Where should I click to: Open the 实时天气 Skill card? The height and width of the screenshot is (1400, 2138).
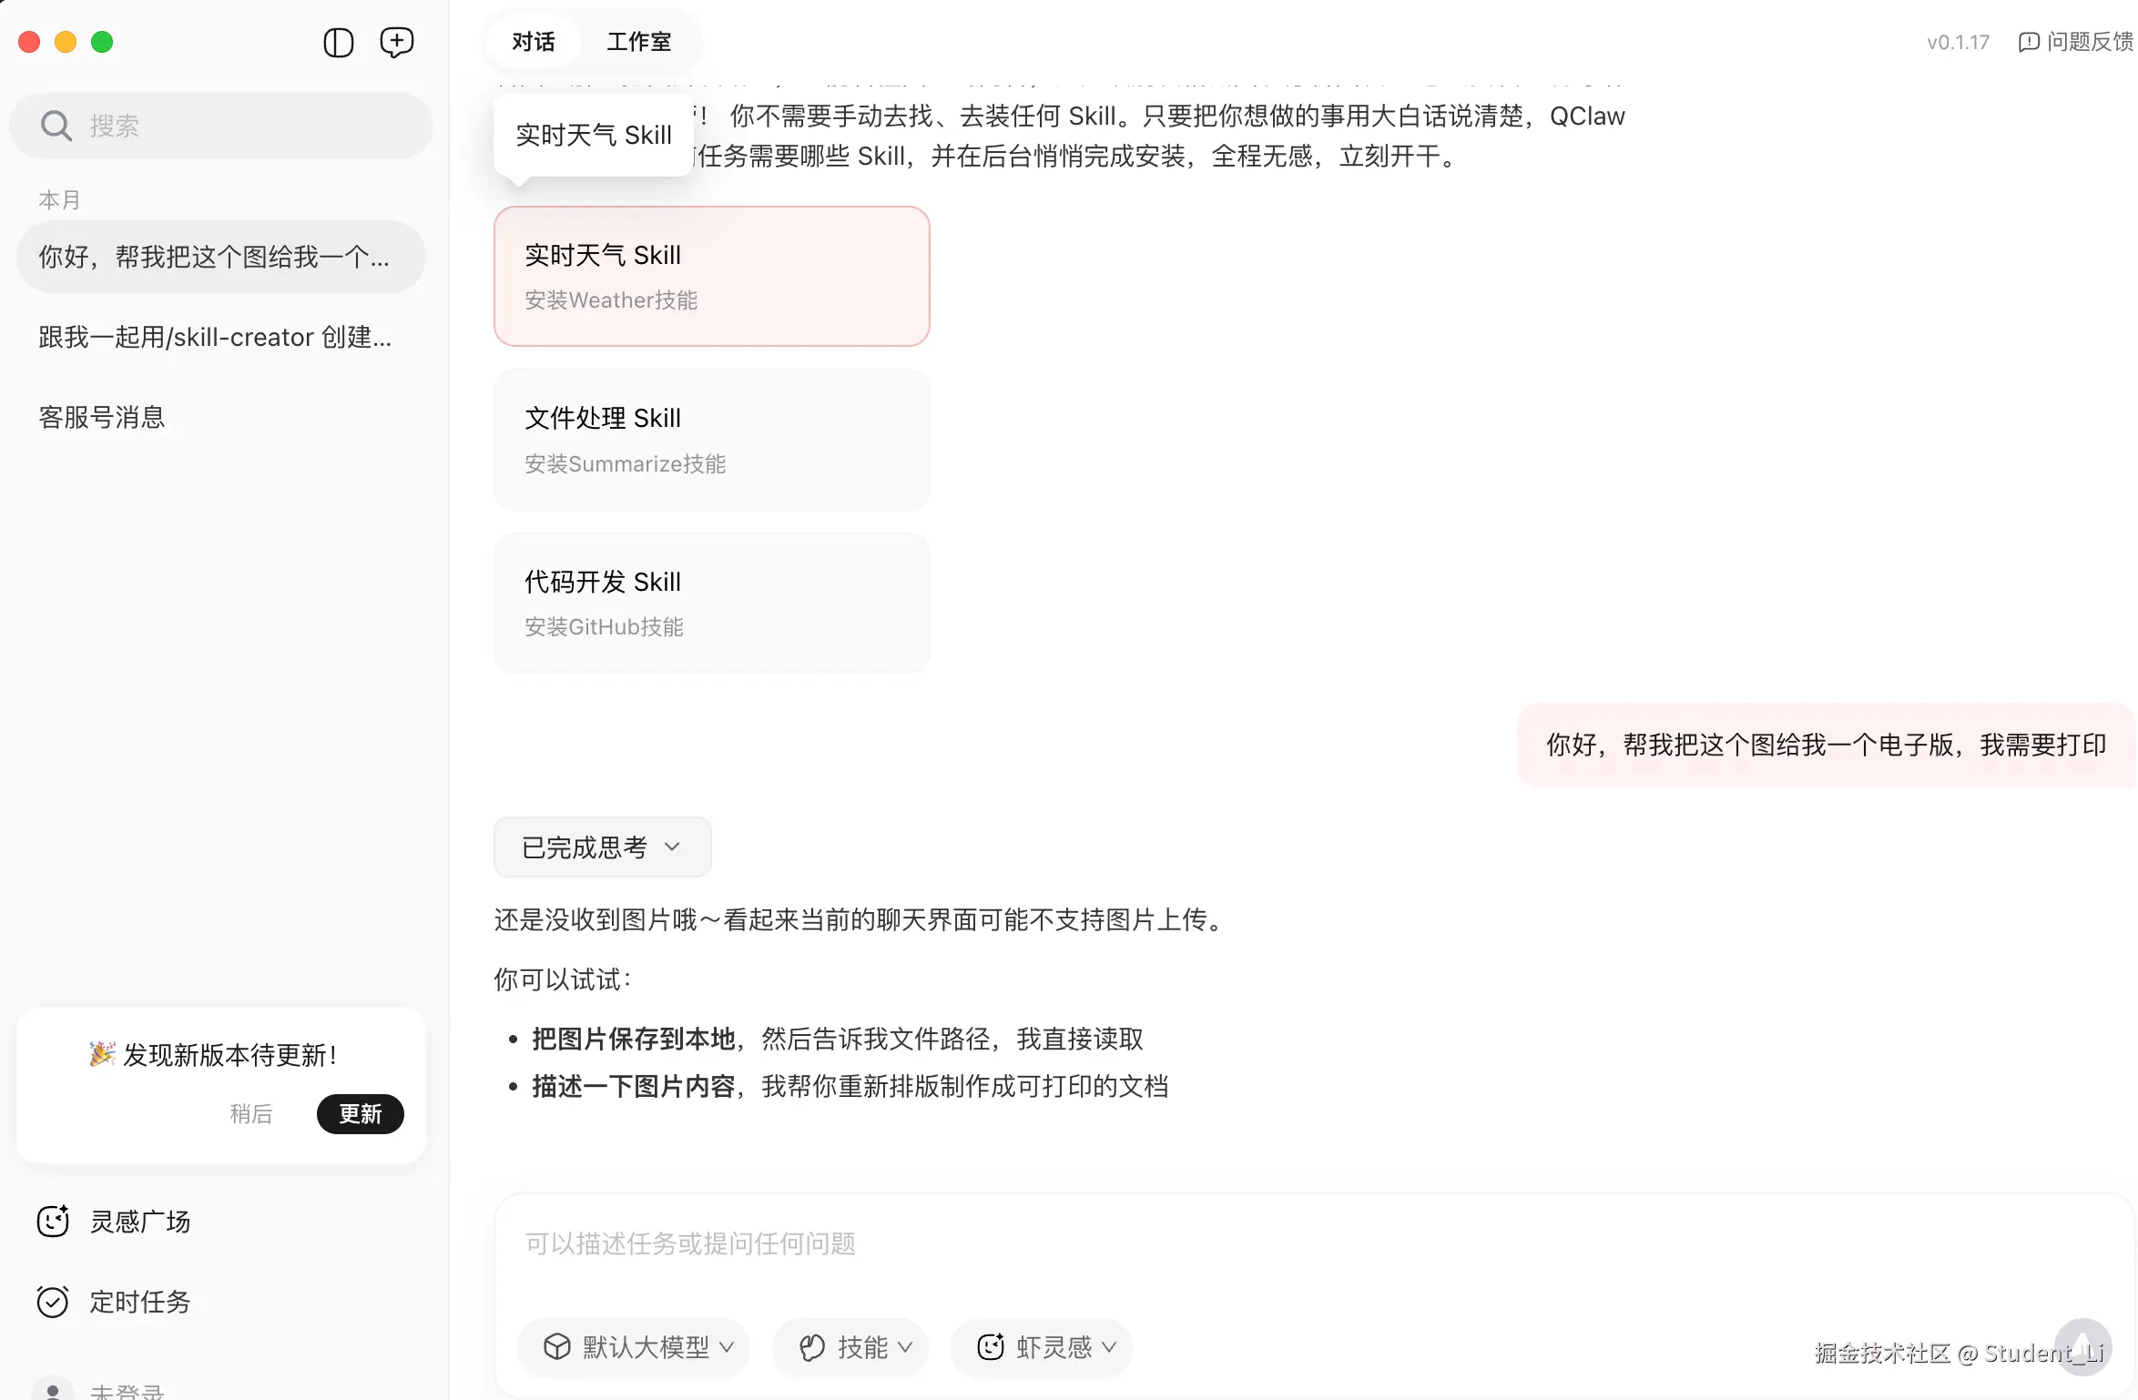point(711,276)
